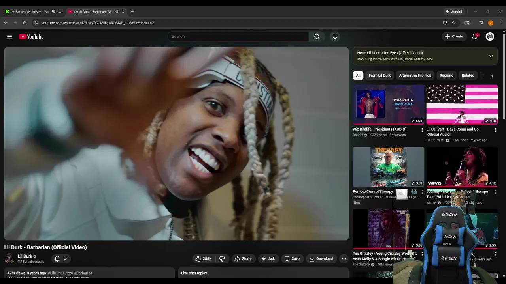Screen dimensions: 506x284
Task: Open more actions for the video
Action: [344, 259]
